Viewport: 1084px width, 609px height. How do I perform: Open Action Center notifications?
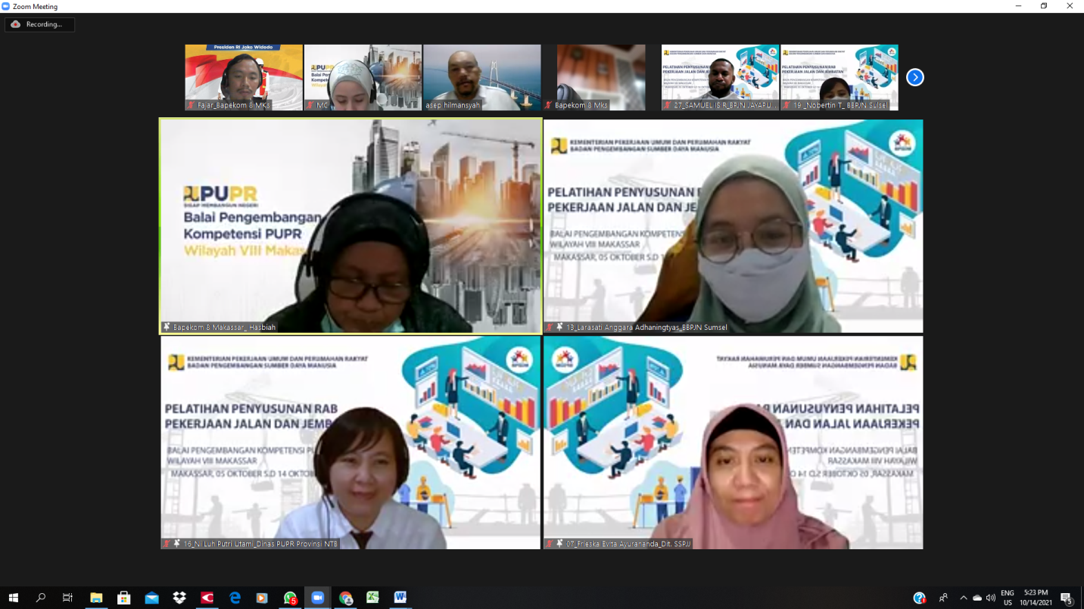click(x=1067, y=598)
